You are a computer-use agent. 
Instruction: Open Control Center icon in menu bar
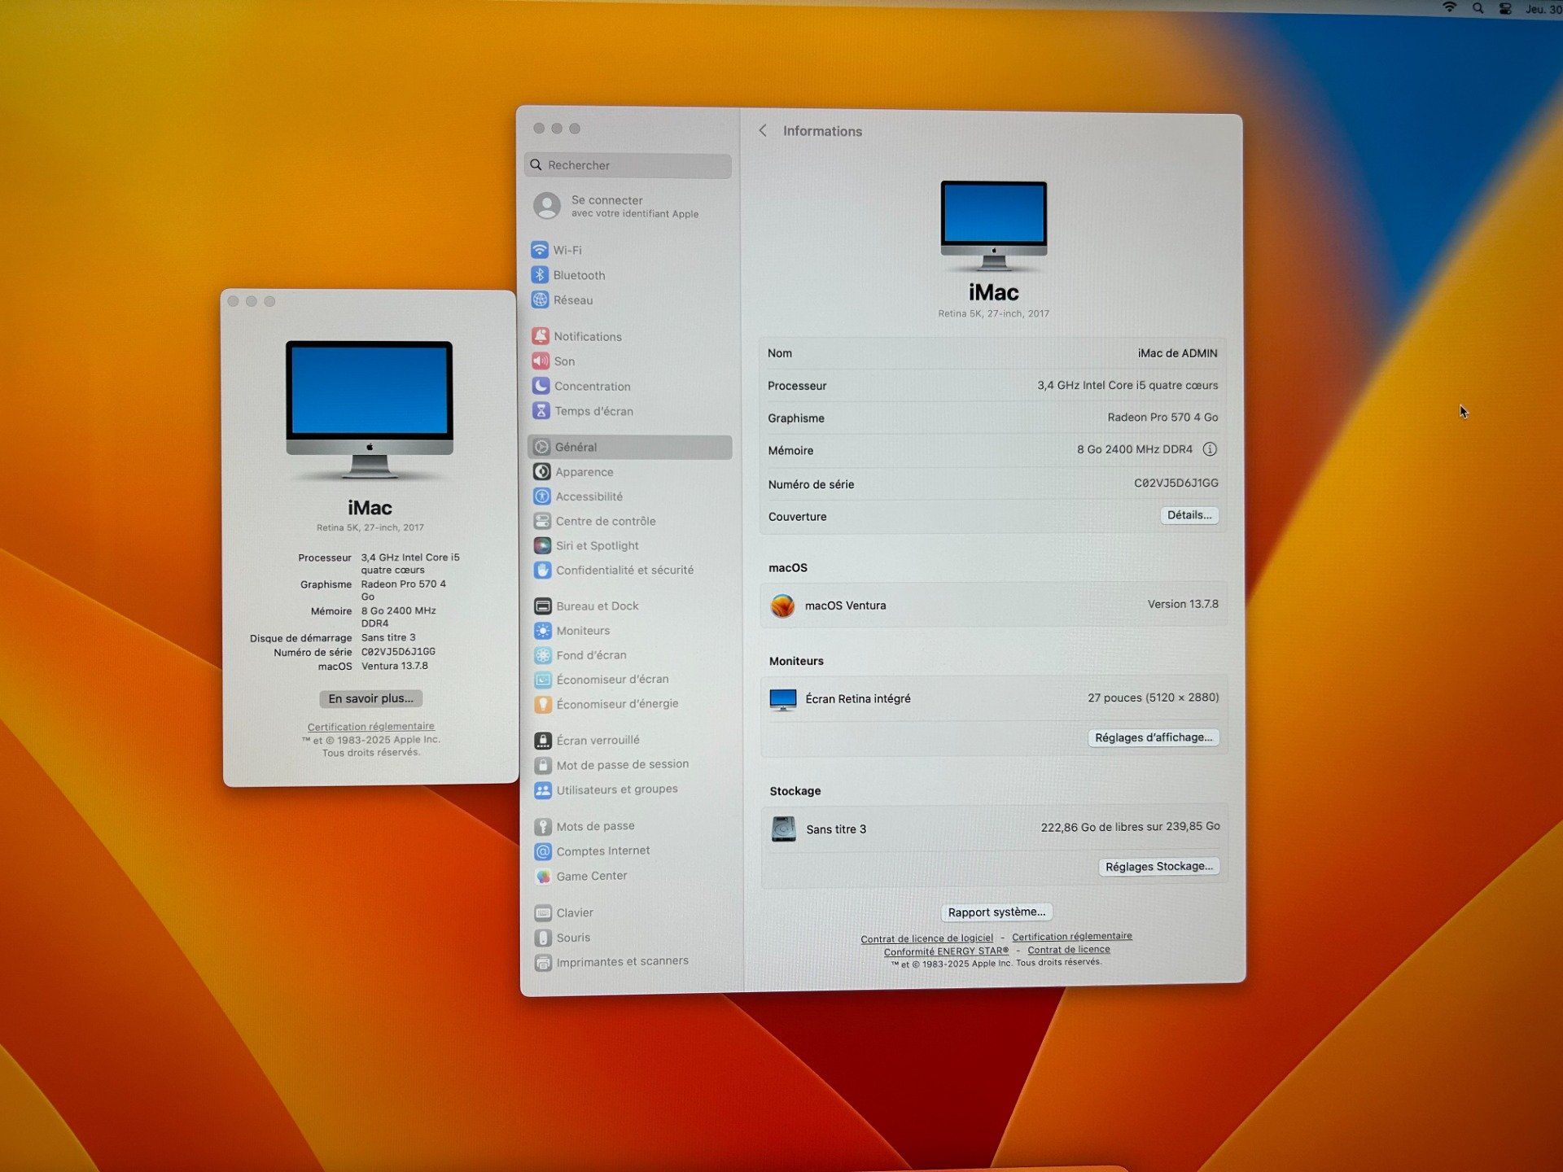(x=1505, y=8)
